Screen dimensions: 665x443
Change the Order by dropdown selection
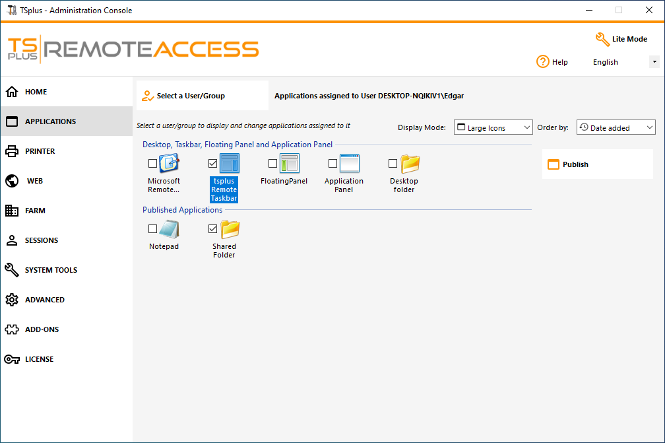[x=616, y=127]
